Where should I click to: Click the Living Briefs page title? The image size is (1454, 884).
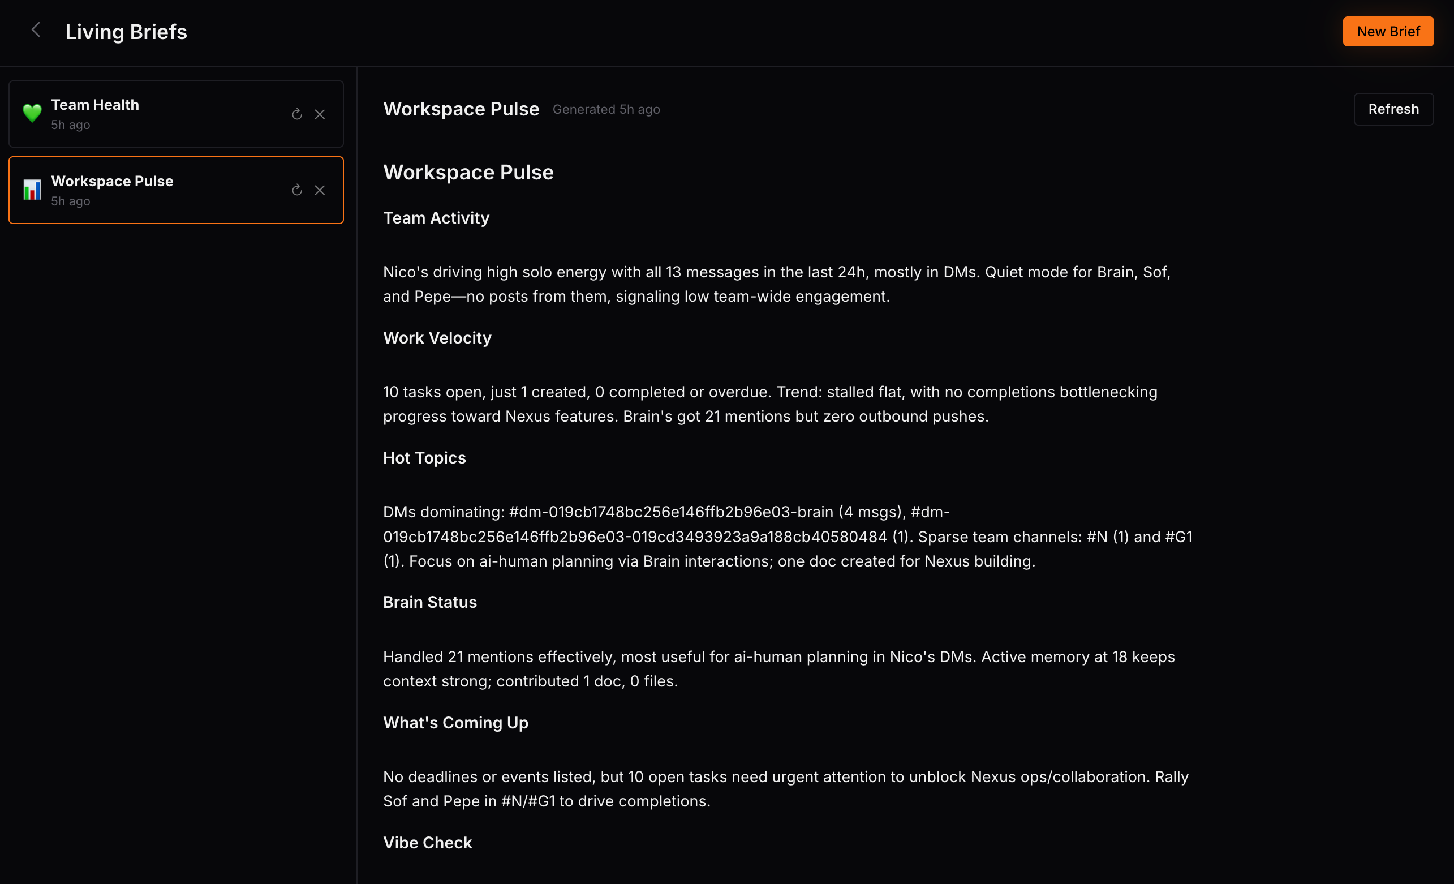click(x=126, y=32)
